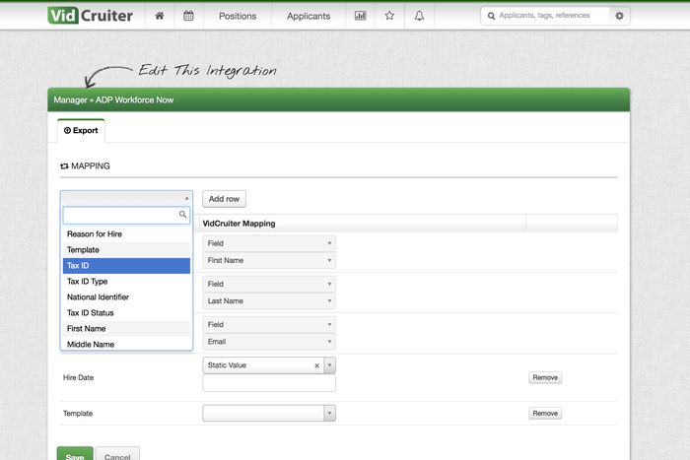Open the First Name mapping dropdown
This screenshot has height=460, width=690.
pyautogui.click(x=269, y=260)
